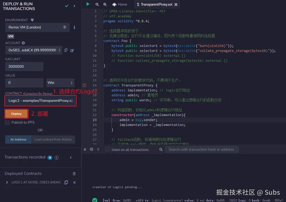286x202 pixels.
Task: Click the green success transaction icon
Action: click(x=95, y=200)
